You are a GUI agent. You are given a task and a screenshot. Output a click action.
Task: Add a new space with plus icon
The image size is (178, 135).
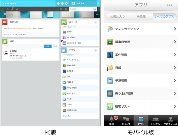(x=96, y=22)
